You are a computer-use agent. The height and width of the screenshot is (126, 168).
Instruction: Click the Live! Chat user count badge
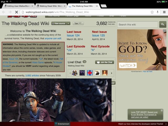pyautogui.click(x=85, y=62)
